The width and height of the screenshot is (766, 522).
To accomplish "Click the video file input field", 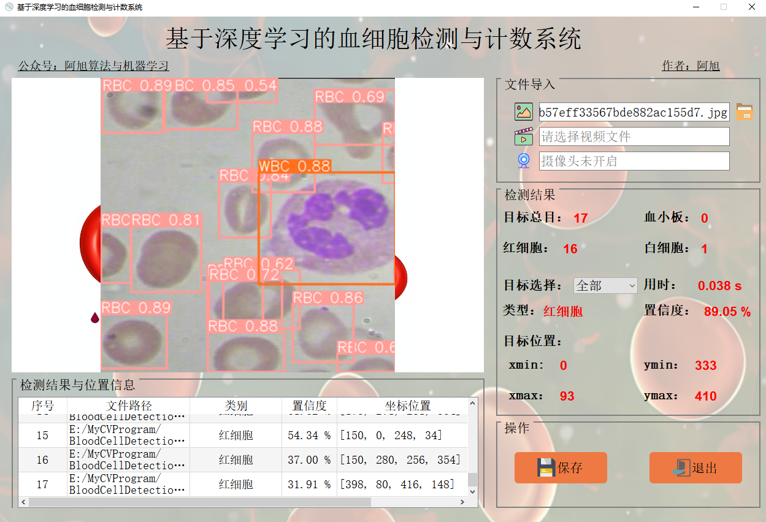I will pyautogui.click(x=634, y=136).
